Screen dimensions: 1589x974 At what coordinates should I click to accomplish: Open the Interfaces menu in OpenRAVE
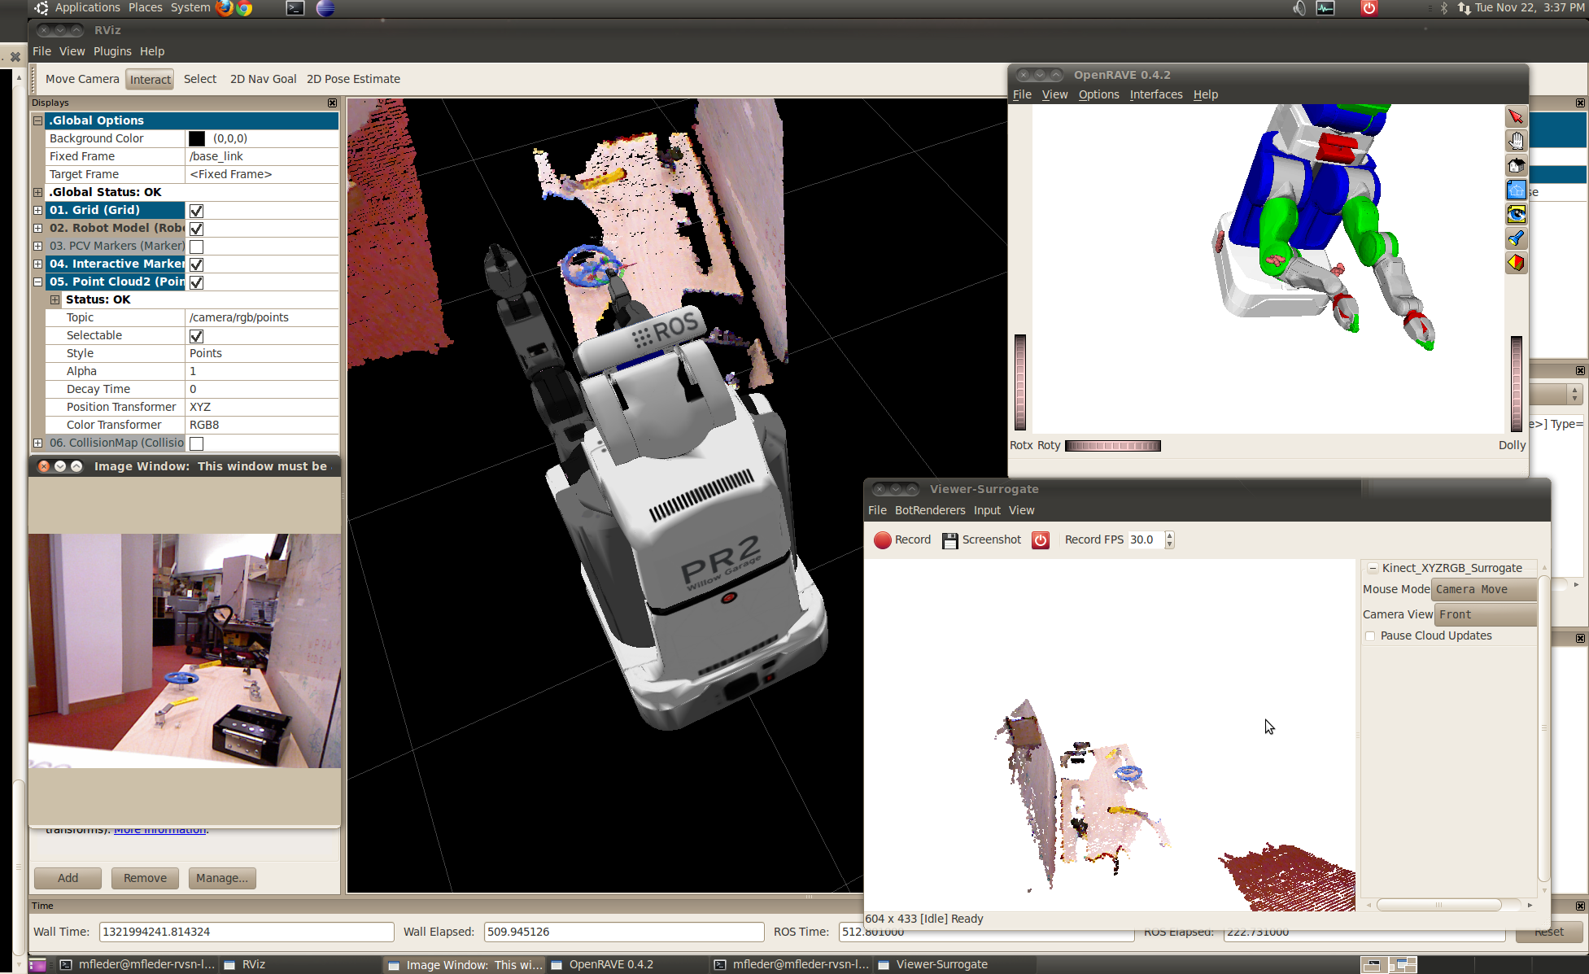1156,94
